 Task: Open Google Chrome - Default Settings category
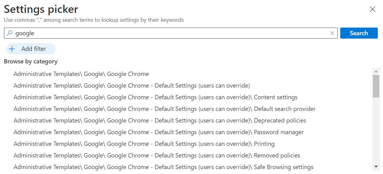[132, 85]
